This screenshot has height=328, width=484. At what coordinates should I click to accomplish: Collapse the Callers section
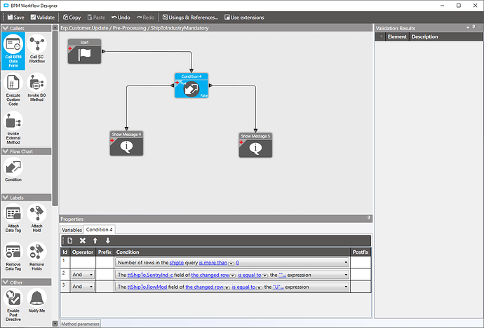[5, 28]
